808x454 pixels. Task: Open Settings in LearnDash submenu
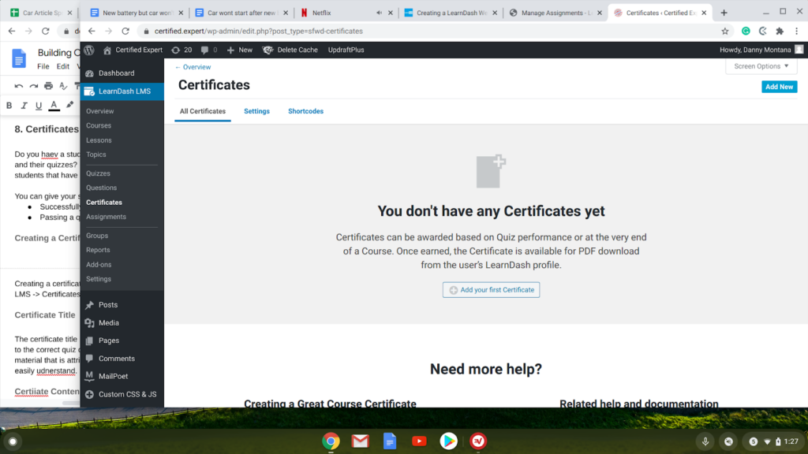click(x=99, y=279)
